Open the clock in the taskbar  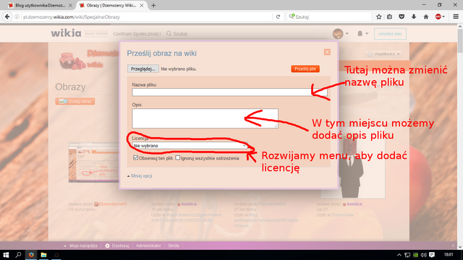click(449, 255)
